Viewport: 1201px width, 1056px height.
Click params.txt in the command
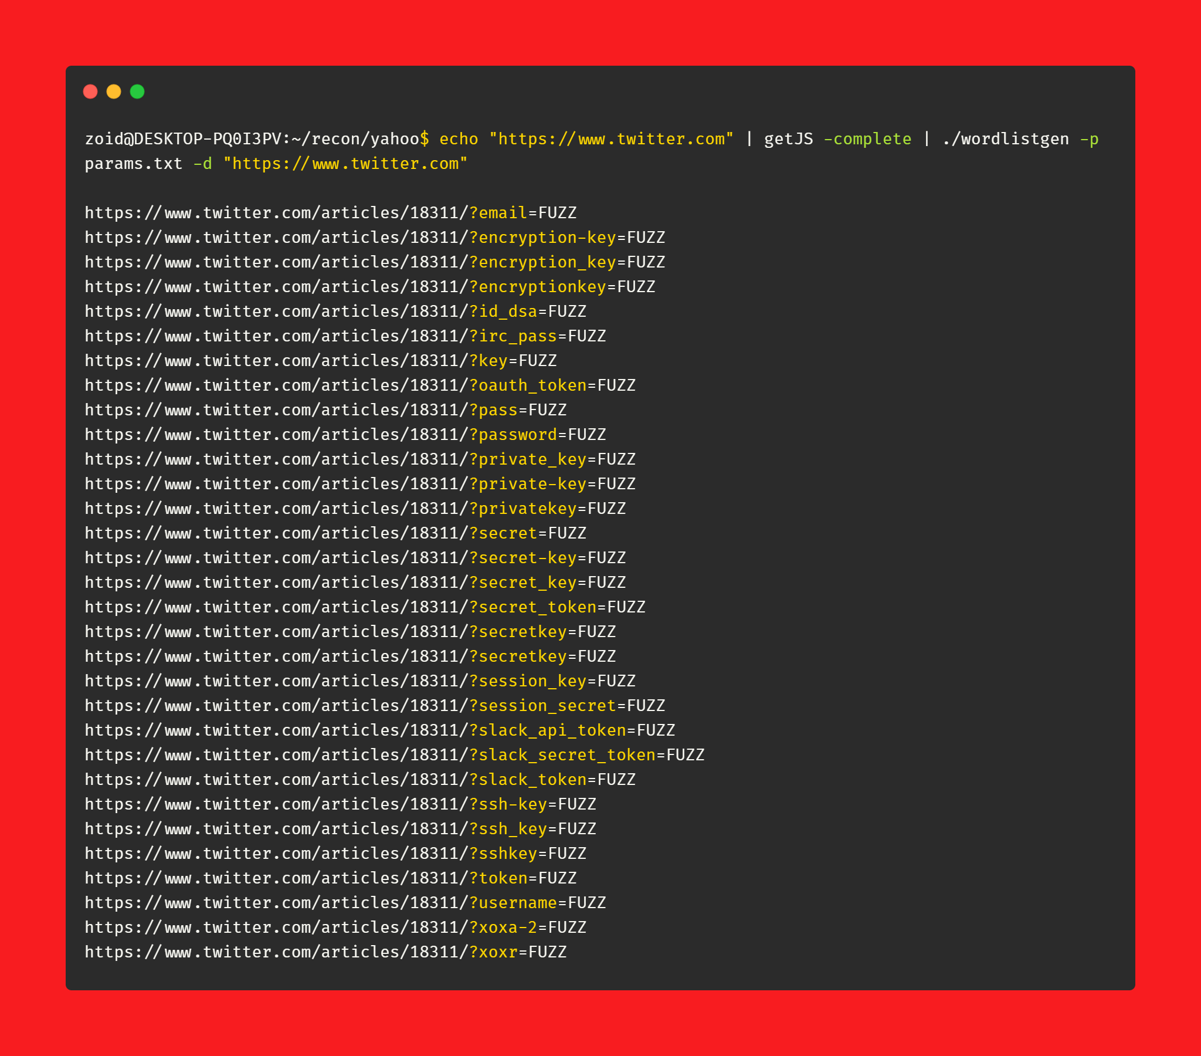coord(134,164)
